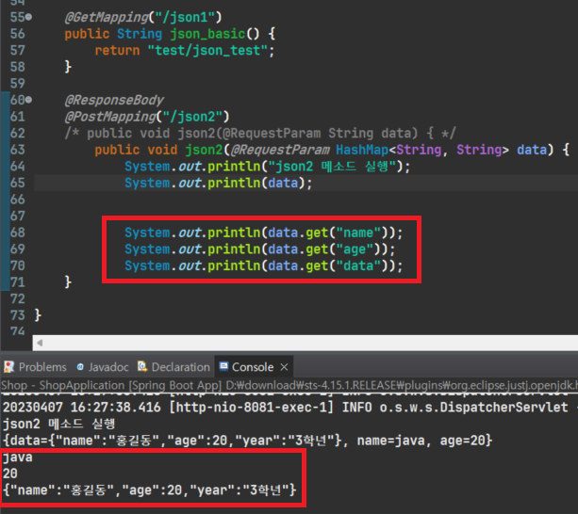Click the horizontal scrollbar left arrow
The image size is (578, 514).
tap(40, 343)
